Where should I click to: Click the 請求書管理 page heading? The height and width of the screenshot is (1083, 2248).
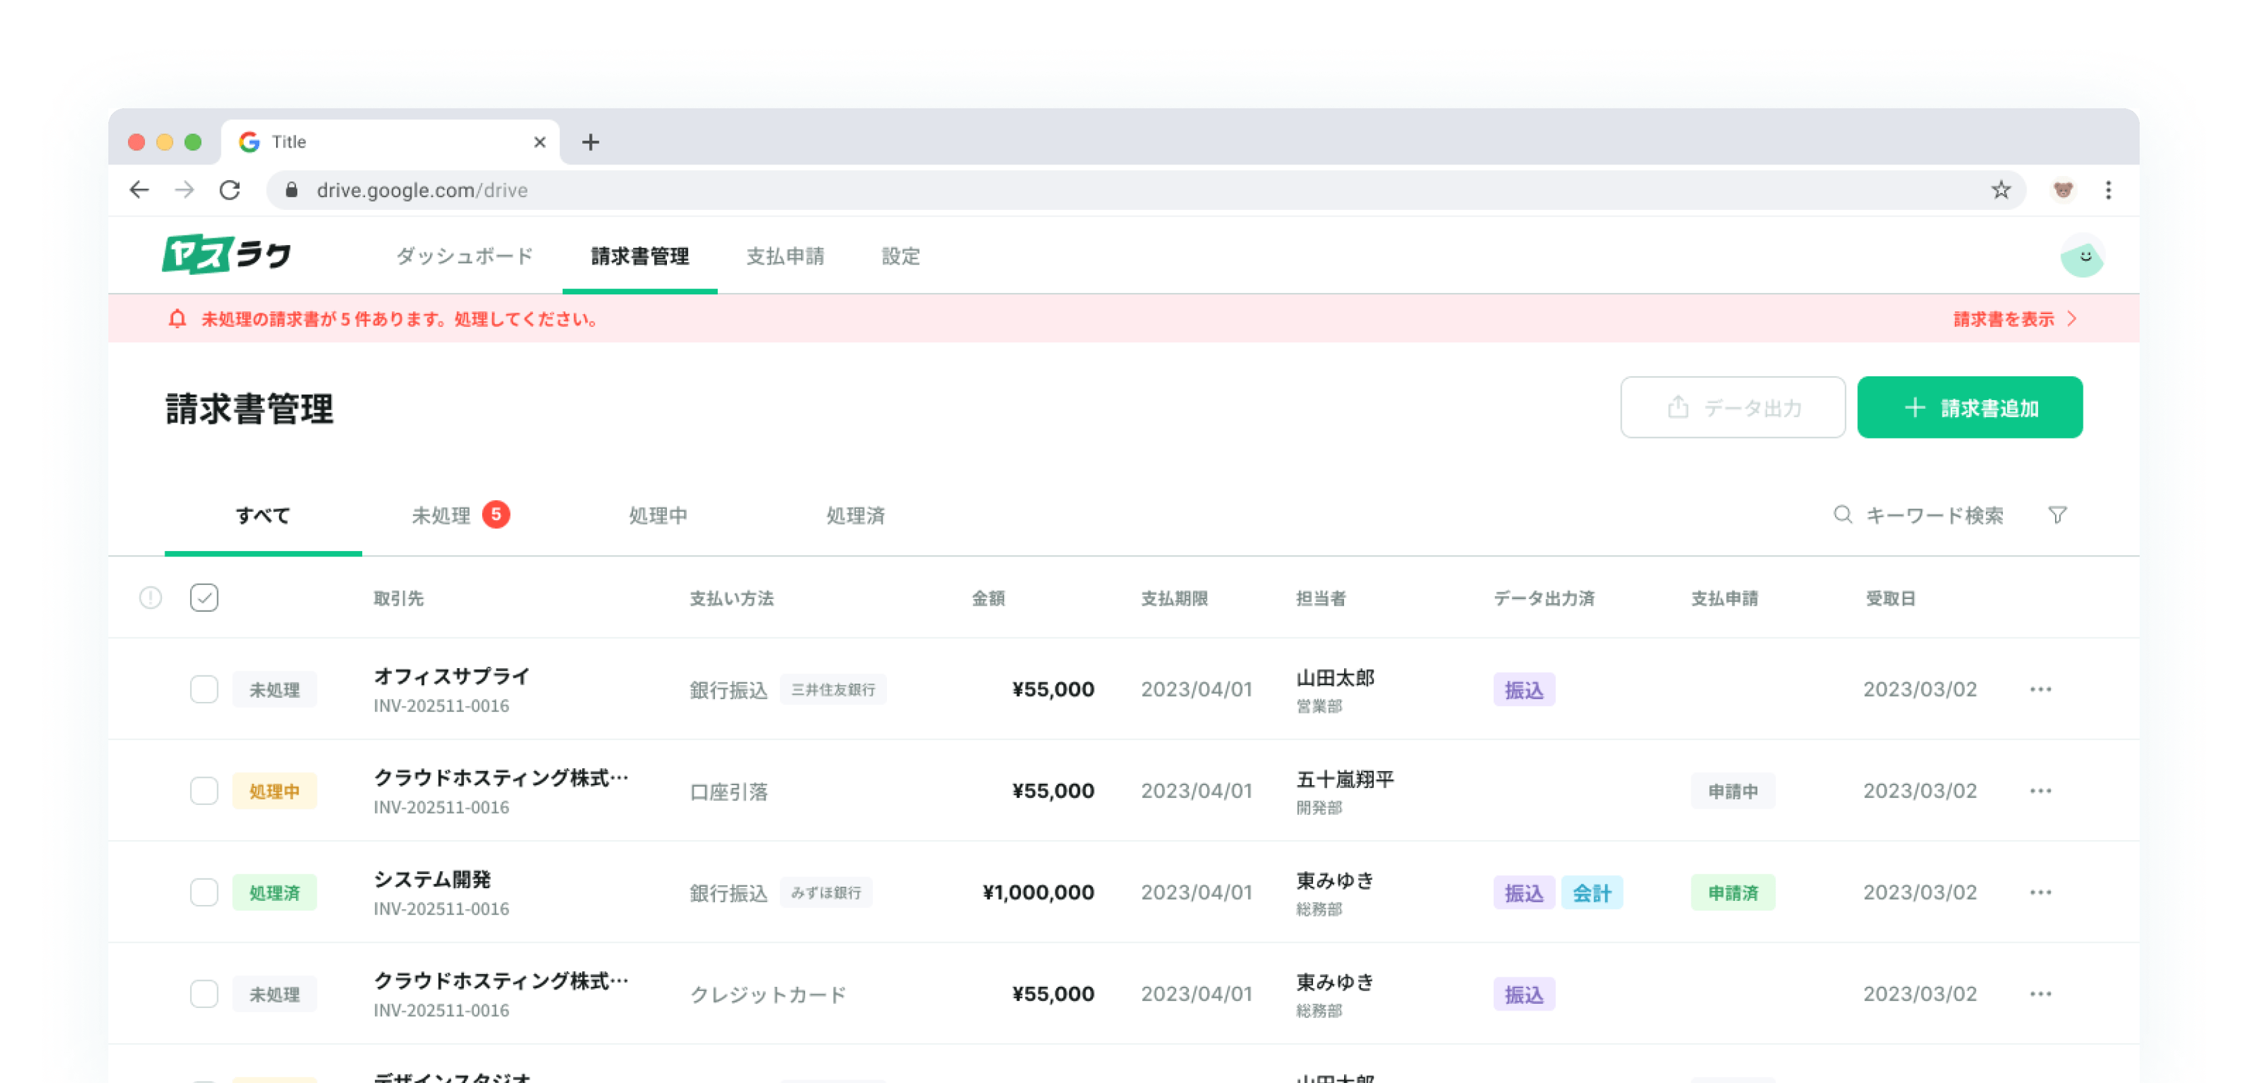[x=250, y=408]
